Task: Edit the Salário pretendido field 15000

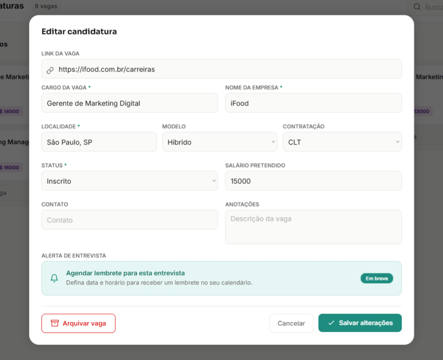Action: point(313,181)
